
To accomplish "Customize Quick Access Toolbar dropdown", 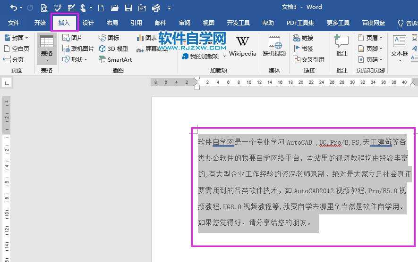I will pos(169,8).
